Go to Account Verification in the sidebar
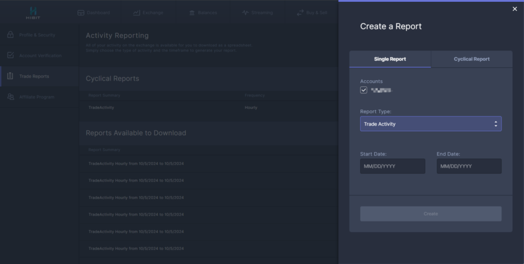This screenshot has width=524, height=264. coord(39,55)
